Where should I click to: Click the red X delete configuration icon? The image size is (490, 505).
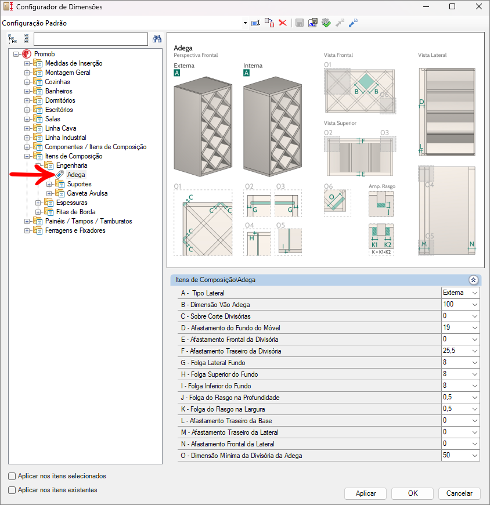point(283,23)
